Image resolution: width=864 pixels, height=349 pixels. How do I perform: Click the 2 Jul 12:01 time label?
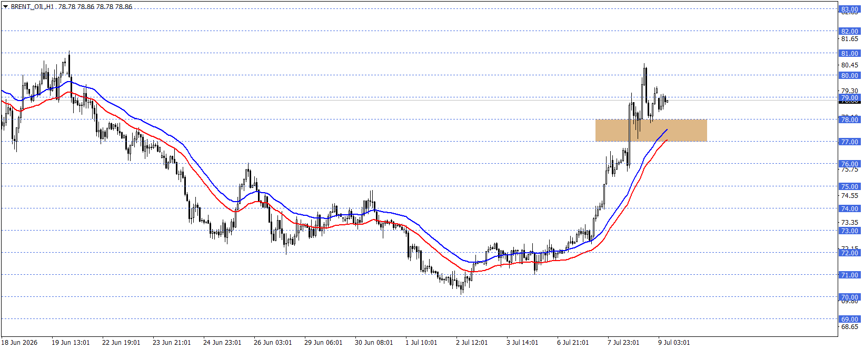click(x=472, y=342)
